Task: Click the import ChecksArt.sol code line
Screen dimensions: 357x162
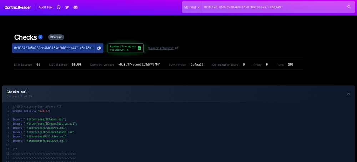Action: click(x=40, y=128)
